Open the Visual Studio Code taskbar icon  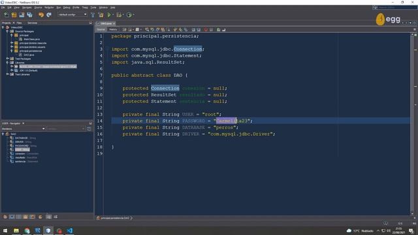pos(70,230)
